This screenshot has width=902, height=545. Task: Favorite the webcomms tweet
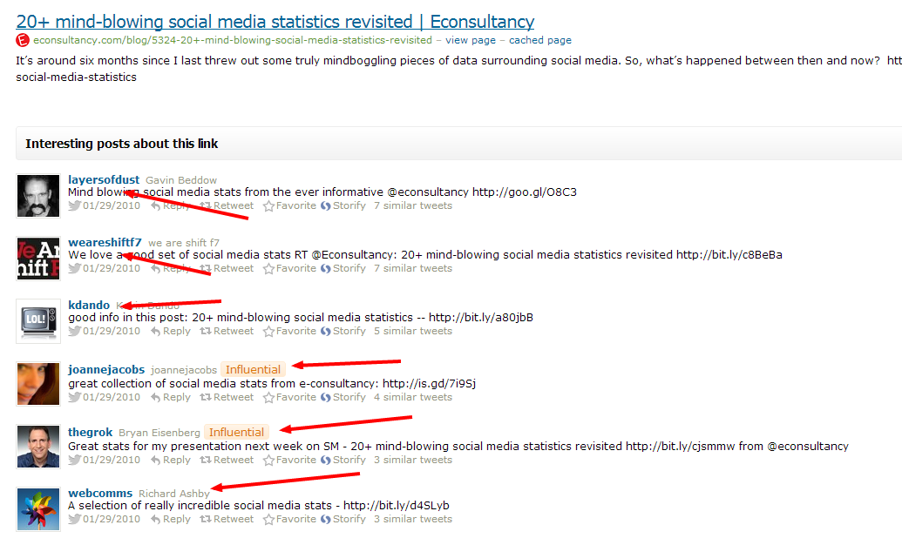(290, 519)
